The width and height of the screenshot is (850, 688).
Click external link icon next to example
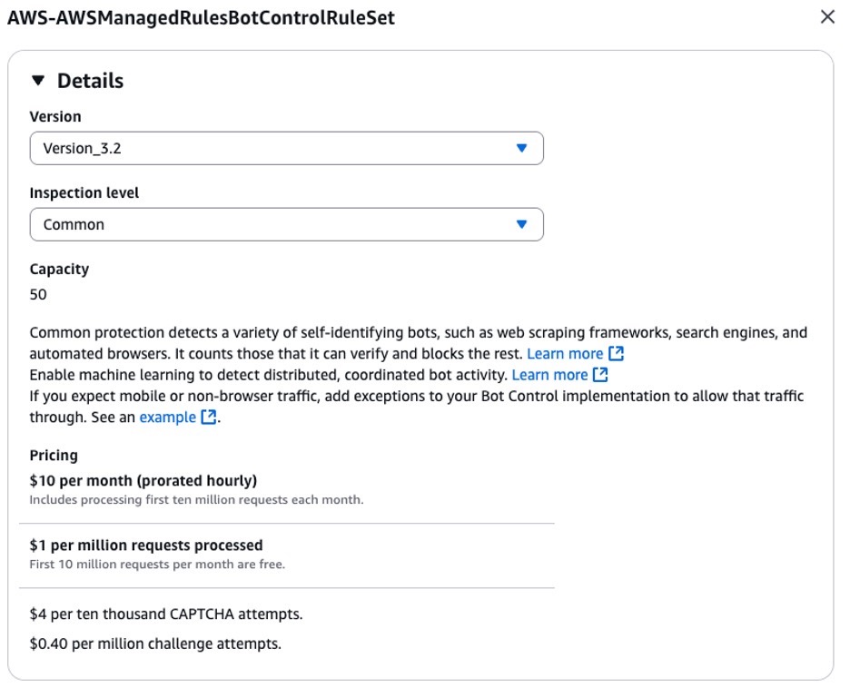[x=209, y=418]
